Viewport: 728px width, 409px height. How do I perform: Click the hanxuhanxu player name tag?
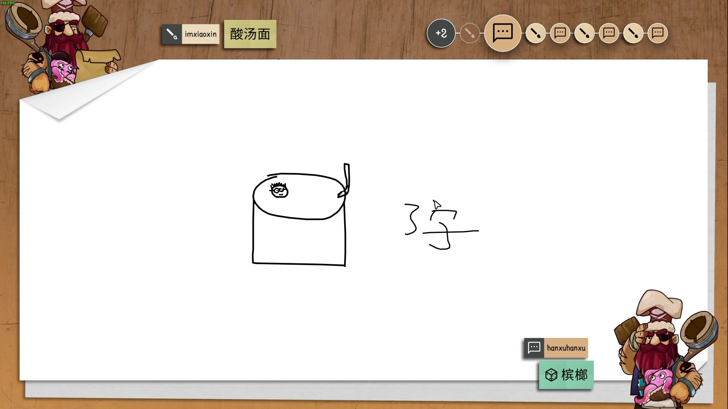(x=566, y=348)
